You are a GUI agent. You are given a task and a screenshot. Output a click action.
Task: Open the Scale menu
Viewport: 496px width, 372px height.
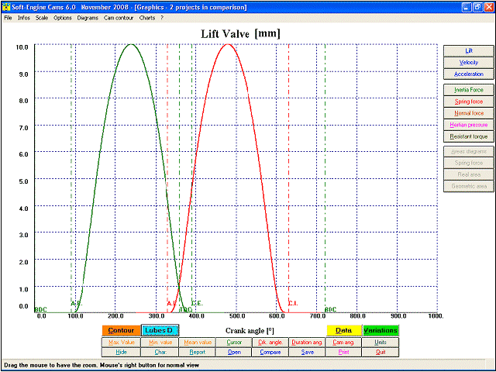tap(42, 18)
